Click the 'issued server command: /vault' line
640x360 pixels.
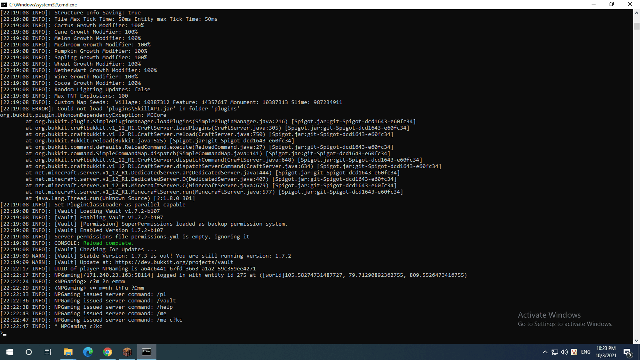pos(88,301)
